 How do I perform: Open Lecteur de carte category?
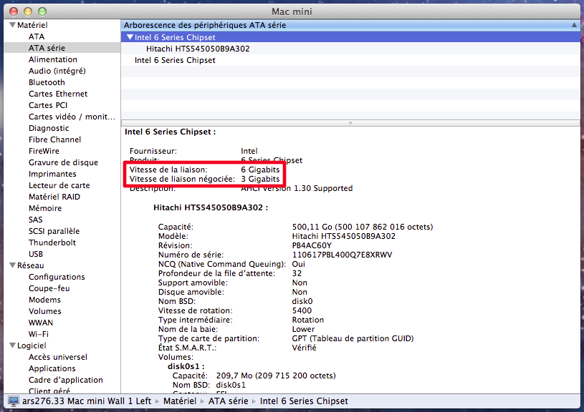[59, 185]
